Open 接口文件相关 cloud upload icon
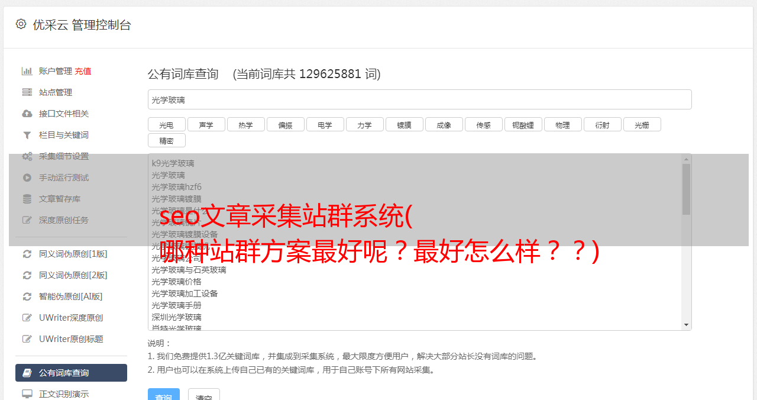The image size is (757, 400). pos(27,114)
